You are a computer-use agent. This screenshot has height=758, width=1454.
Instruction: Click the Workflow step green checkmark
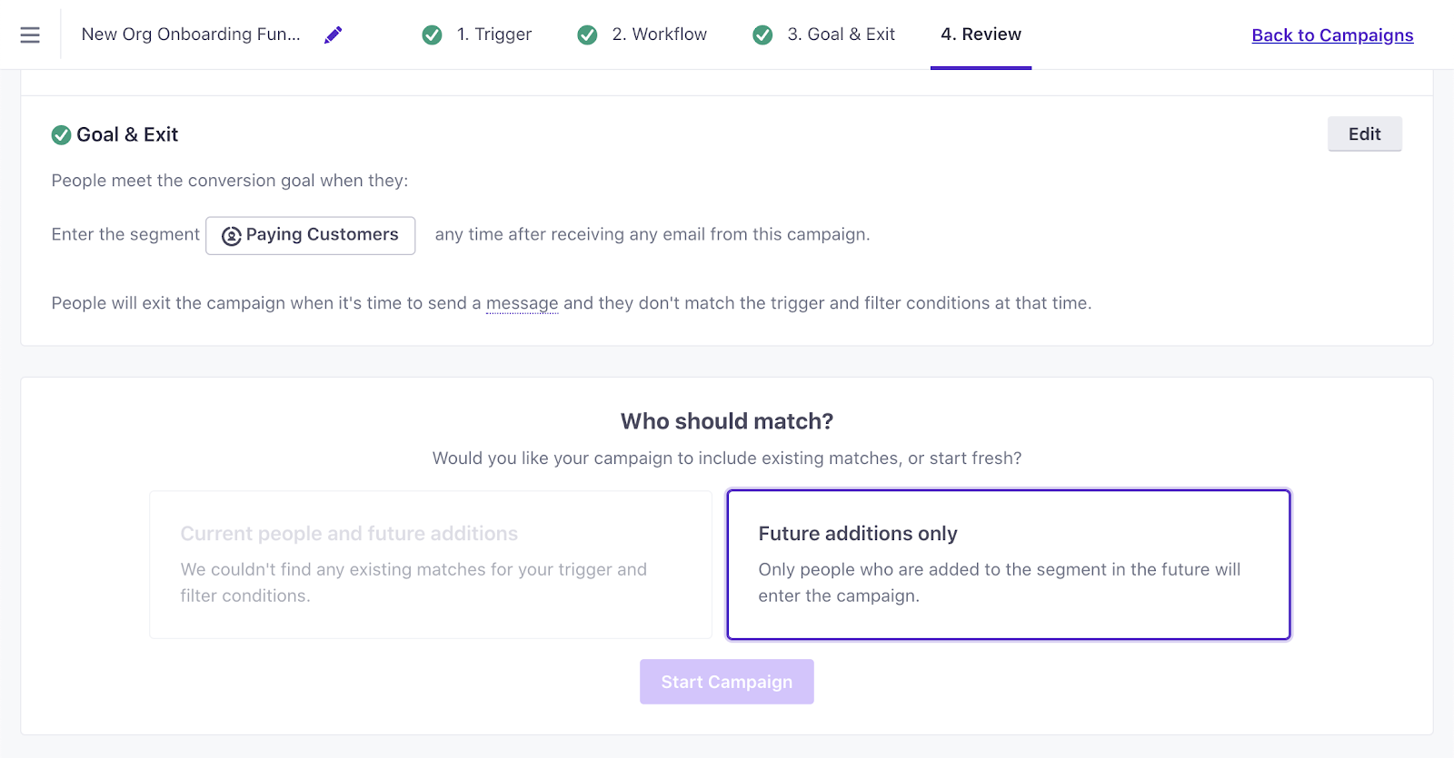coord(588,34)
